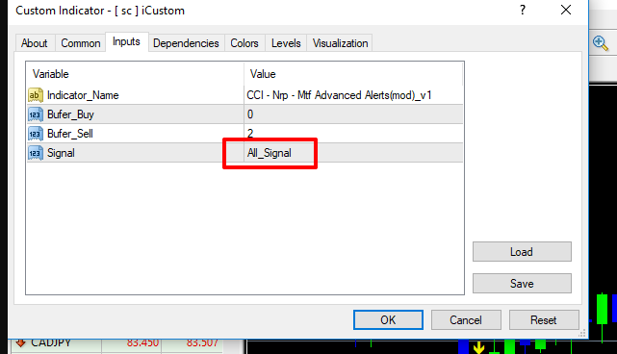Click the Indicator_Name string type icon
This screenshot has height=354, width=617.
(36, 95)
